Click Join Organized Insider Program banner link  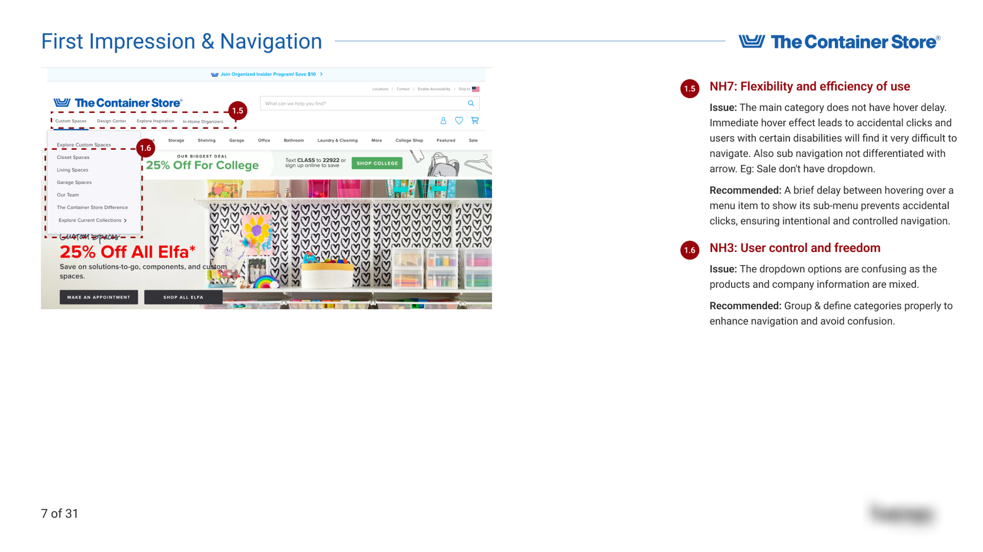click(268, 74)
